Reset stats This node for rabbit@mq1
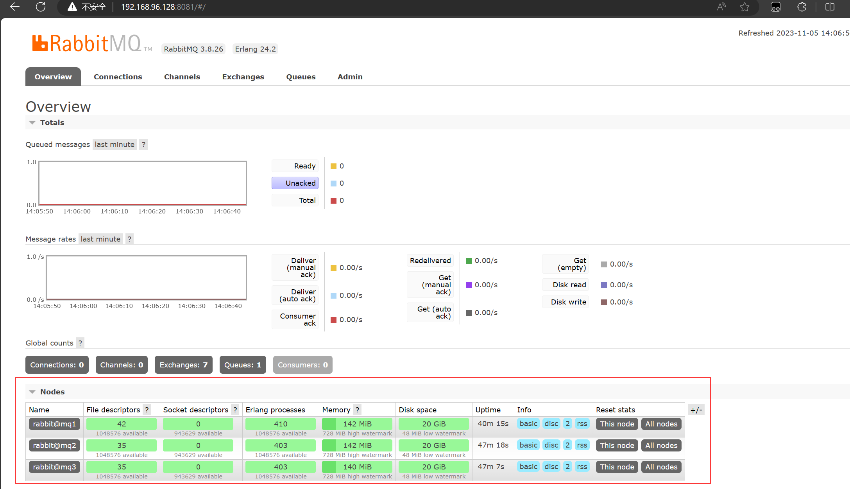This screenshot has height=489, width=850. click(x=617, y=424)
